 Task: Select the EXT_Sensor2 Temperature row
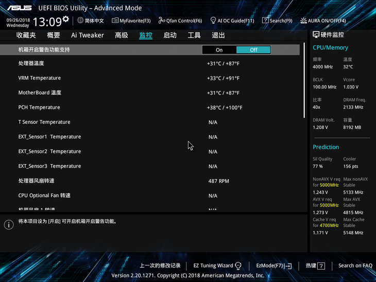[150, 151]
